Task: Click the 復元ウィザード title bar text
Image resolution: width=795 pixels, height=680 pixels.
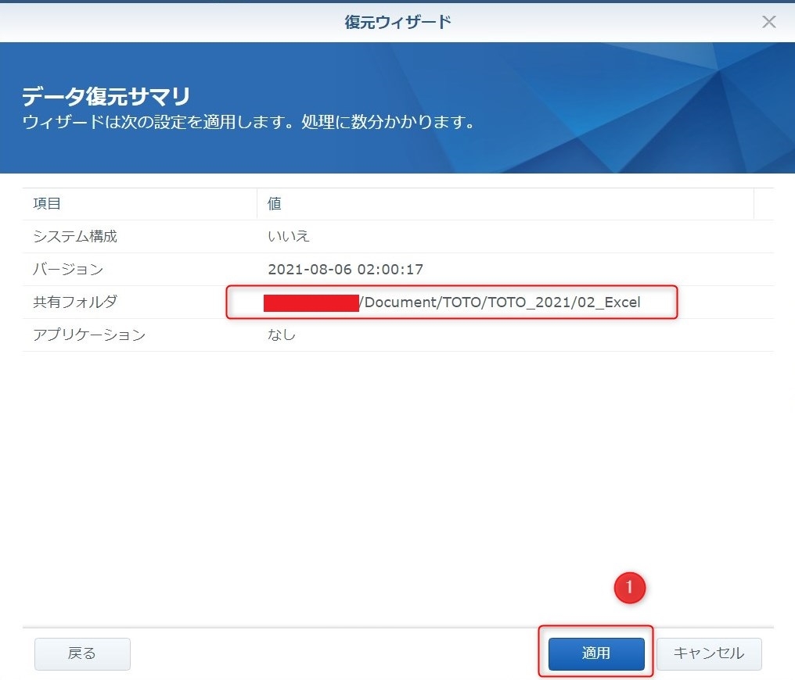Action: click(x=397, y=22)
